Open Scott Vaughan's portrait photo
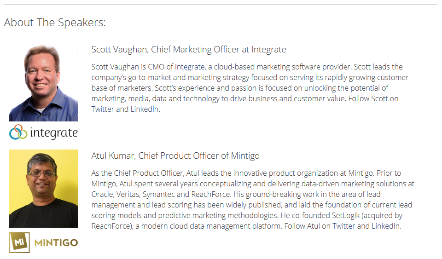This screenshot has width=442, height=259. pyautogui.click(x=43, y=83)
